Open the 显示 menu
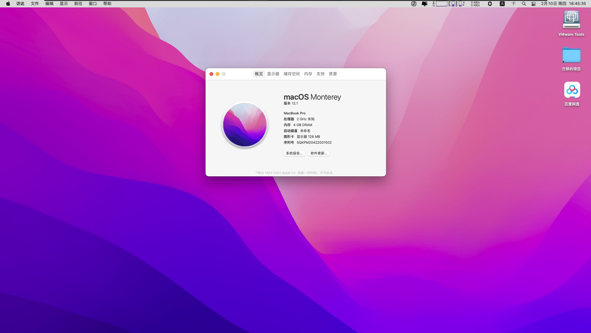591x333 pixels. [x=64, y=4]
